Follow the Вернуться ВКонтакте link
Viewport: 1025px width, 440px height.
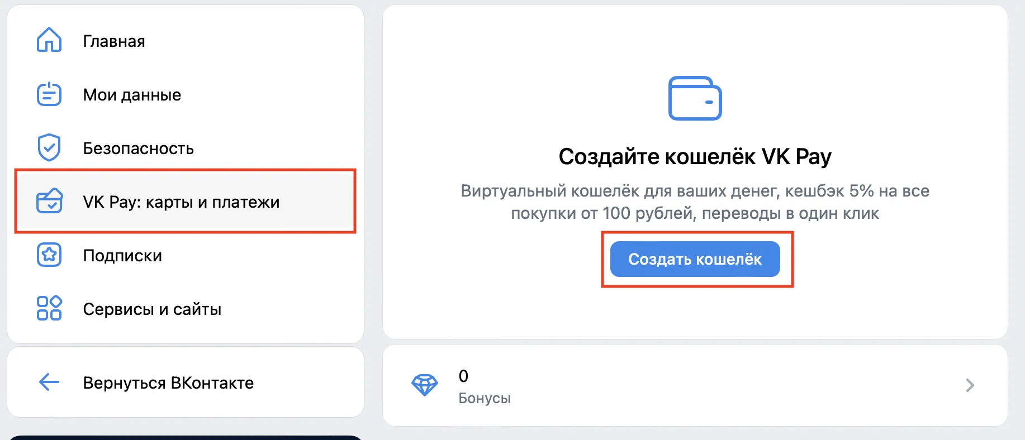pos(168,383)
